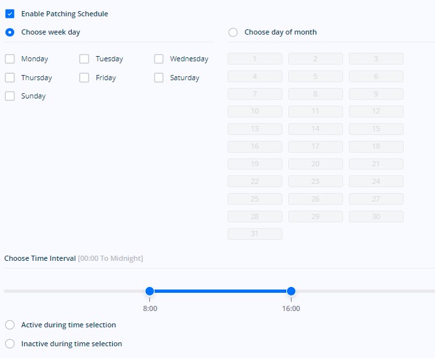Click the blue time interval track

click(x=220, y=291)
